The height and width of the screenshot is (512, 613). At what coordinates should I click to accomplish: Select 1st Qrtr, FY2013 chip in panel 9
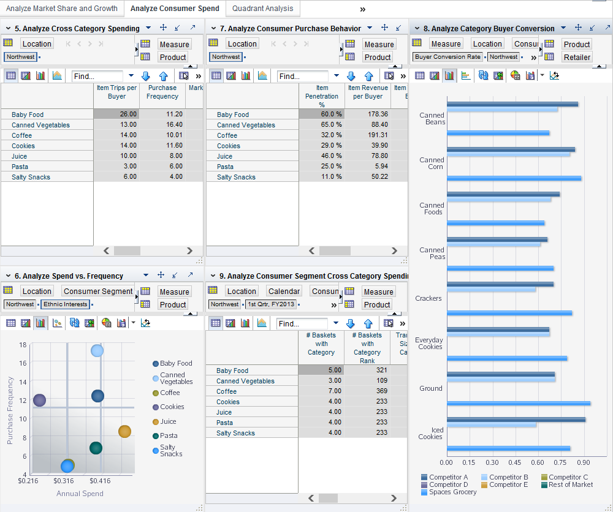click(270, 304)
